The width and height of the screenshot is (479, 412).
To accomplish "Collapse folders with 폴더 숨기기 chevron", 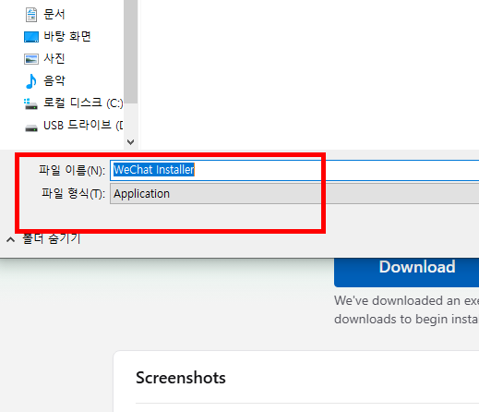I will point(10,240).
